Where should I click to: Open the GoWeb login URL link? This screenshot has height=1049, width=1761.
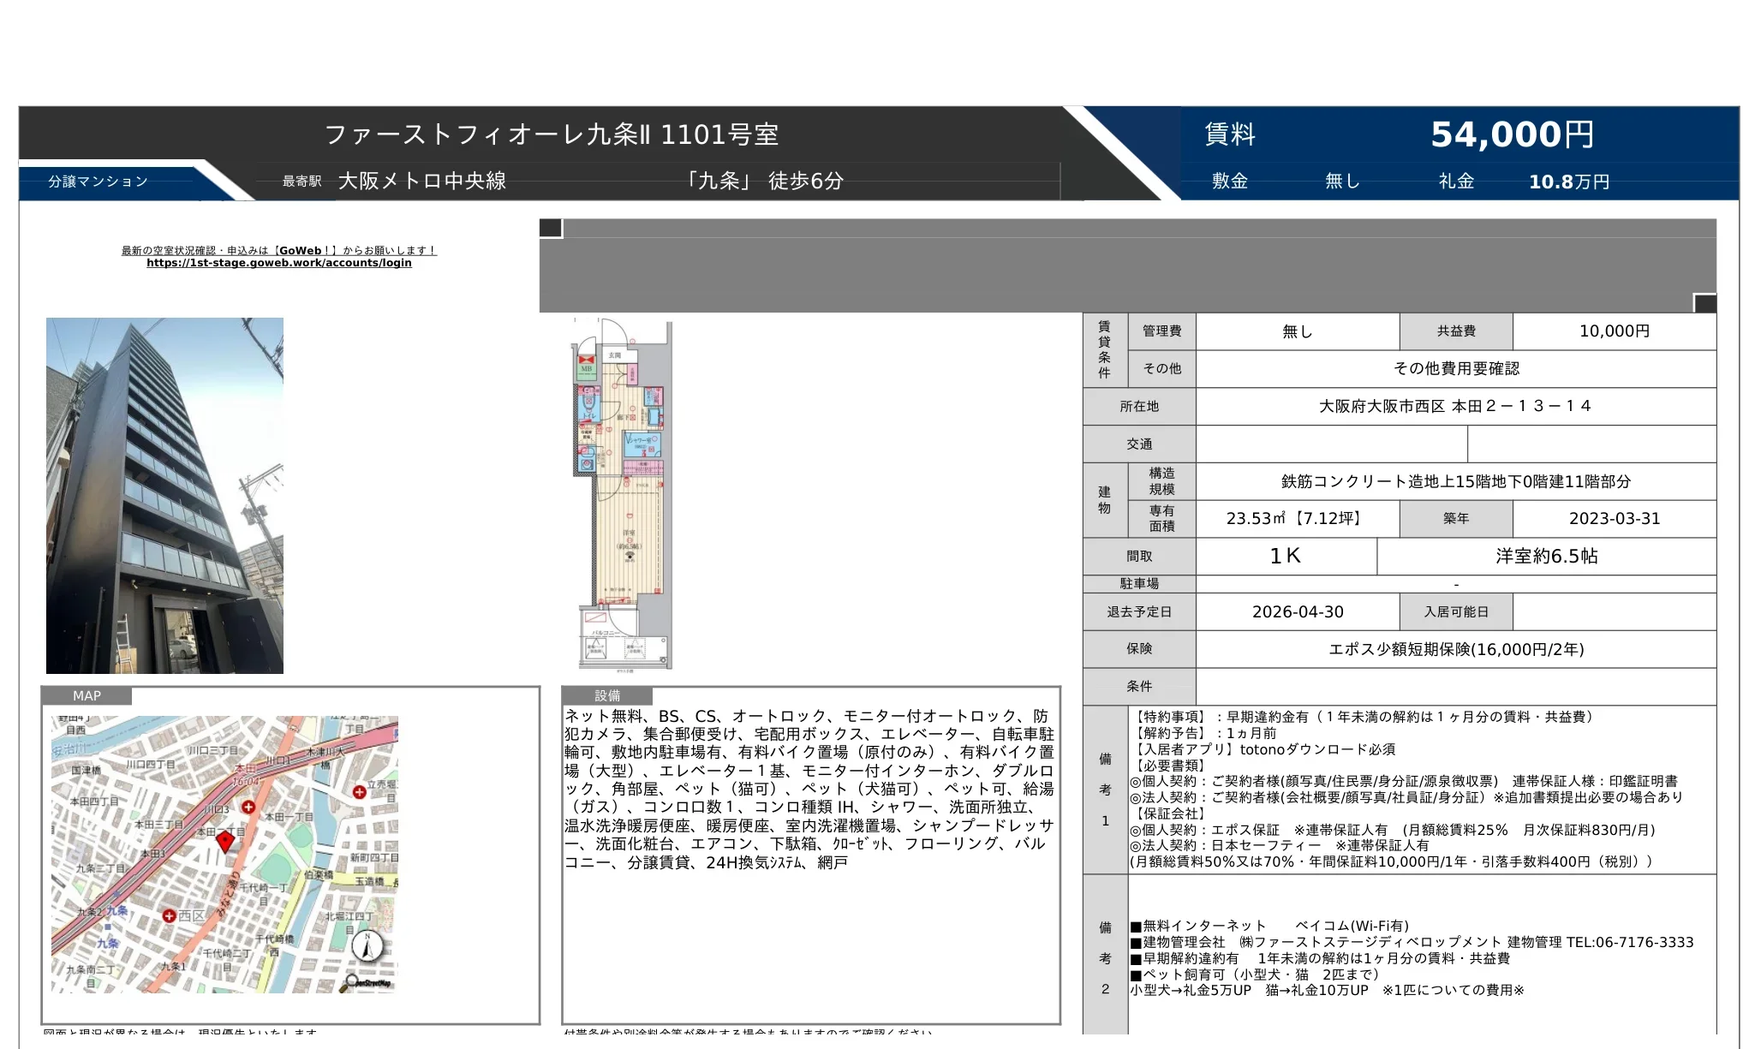click(x=279, y=263)
